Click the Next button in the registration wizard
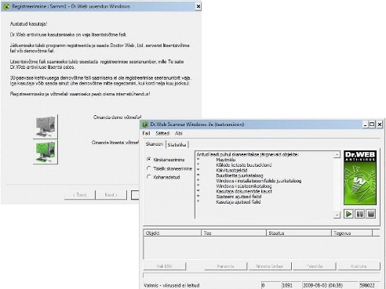The image size is (386, 289). (x=111, y=195)
